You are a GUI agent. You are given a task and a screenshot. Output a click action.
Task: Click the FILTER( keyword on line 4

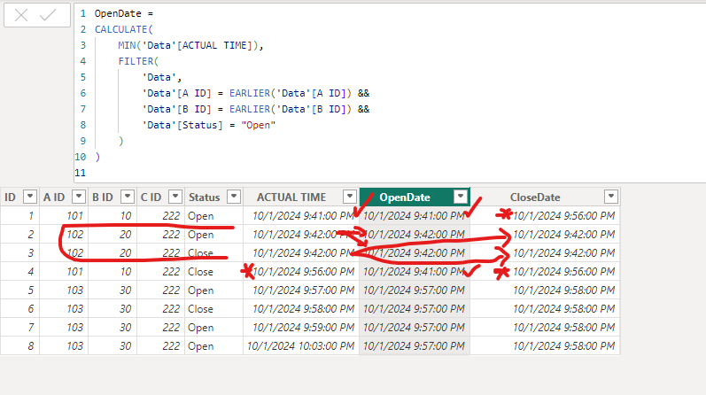tap(138, 61)
